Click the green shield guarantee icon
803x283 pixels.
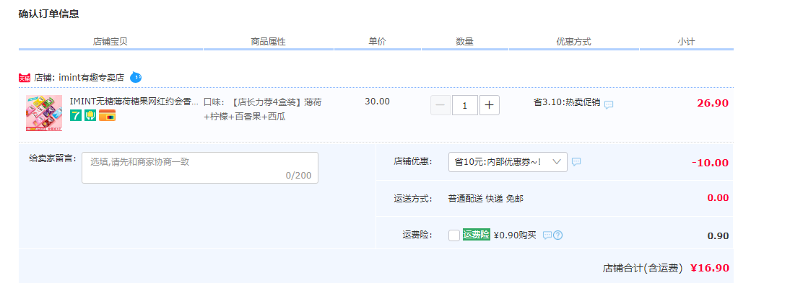tap(90, 115)
